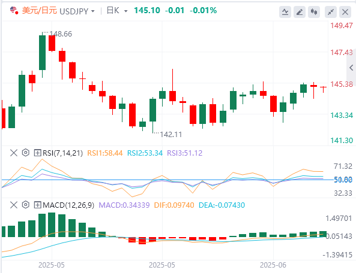
Task: Remove the MACD indicator panel
Action: pos(14,205)
